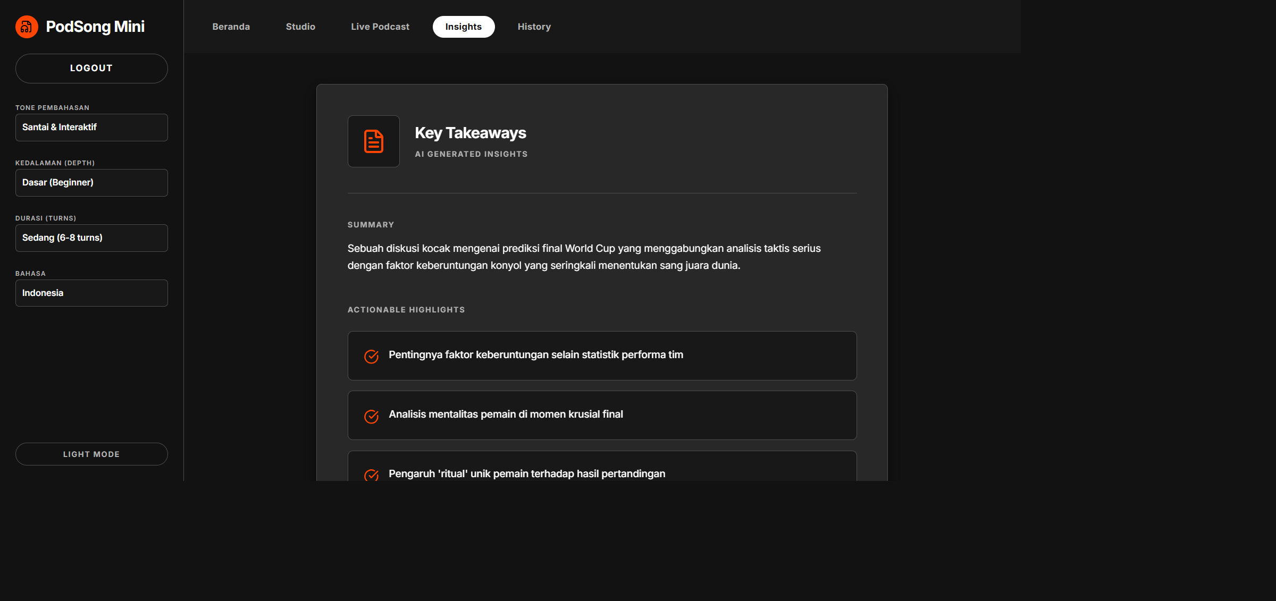Select the Insights tab

[464, 27]
